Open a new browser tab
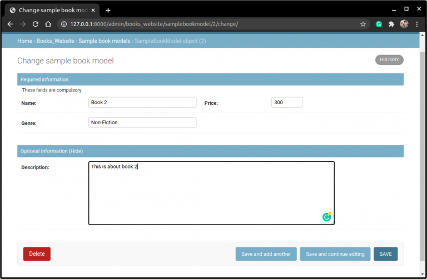 tap(108, 11)
